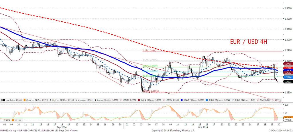Click the red 1.2729 price tag
Screen dimensions: 293x132
288,68
